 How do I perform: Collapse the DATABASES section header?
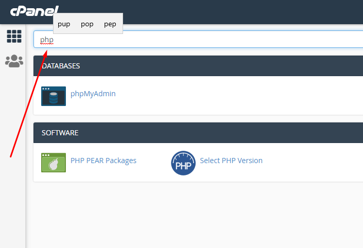[x=196, y=66]
